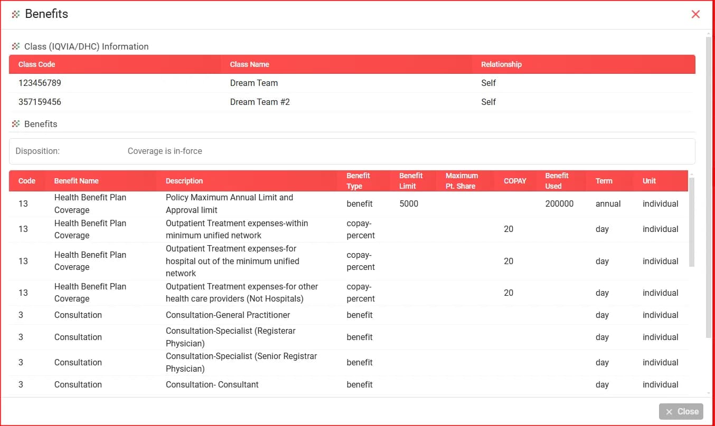Click the Benefits section heading icon
The image size is (715, 426).
click(x=16, y=124)
